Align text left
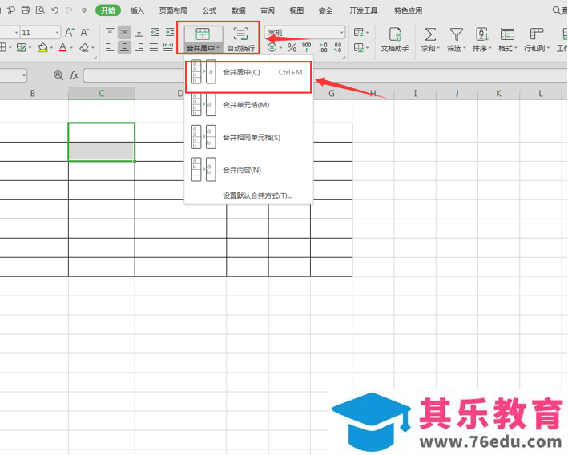 click(110, 47)
